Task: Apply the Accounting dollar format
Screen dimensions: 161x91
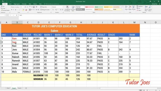Action: point(53,10)
